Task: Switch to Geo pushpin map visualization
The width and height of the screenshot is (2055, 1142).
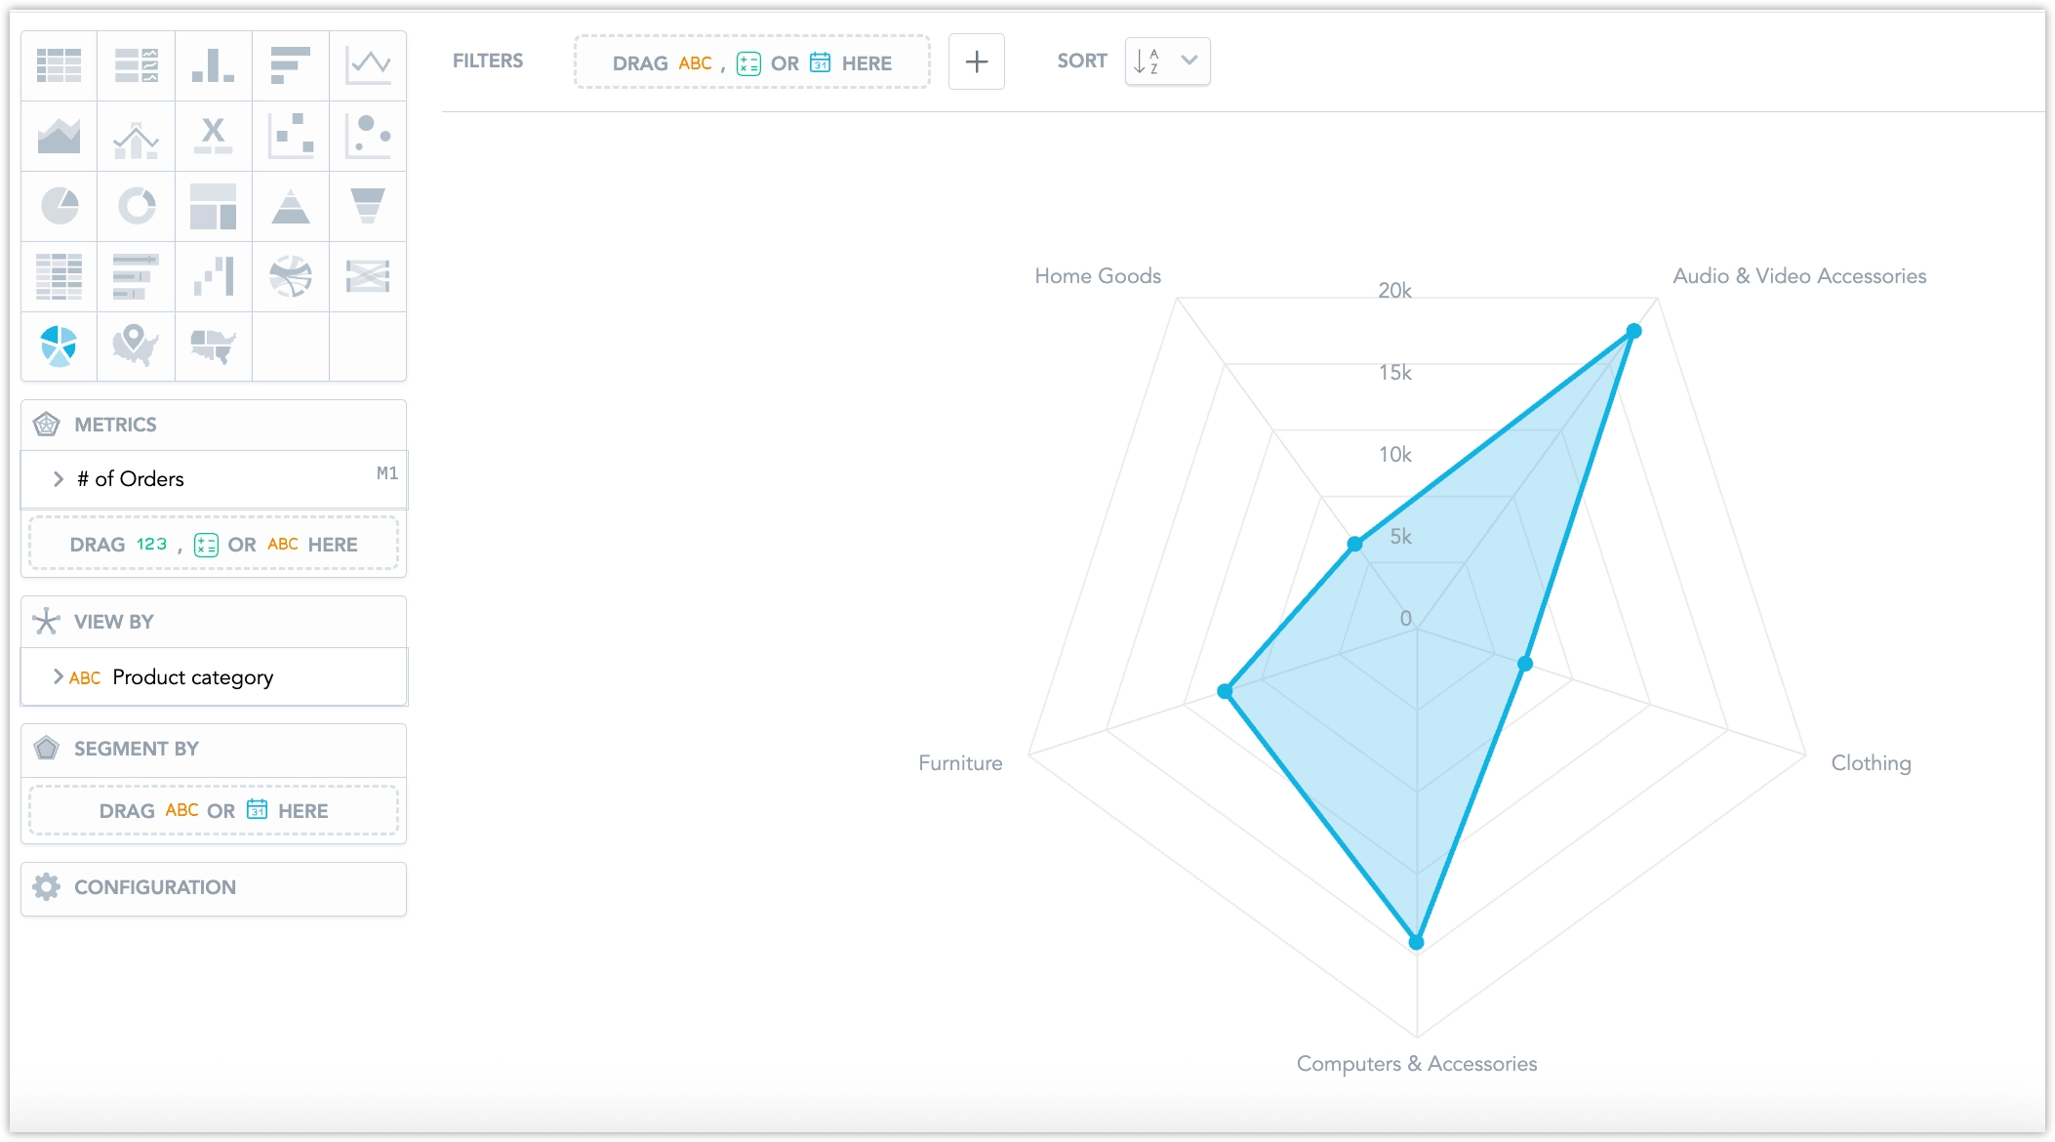Action: (x=137, y=347)
